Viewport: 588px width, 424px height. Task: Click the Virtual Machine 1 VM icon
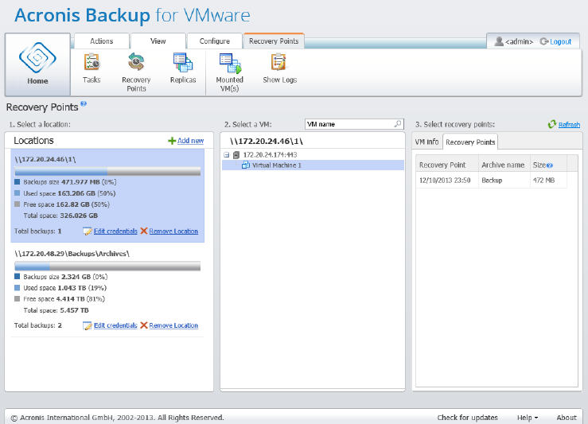[x=246, y=165]
